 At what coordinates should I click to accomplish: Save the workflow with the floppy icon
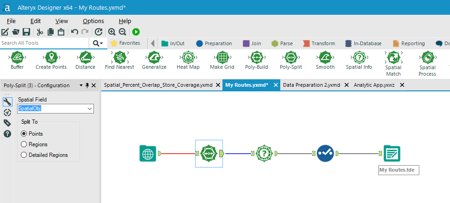point(26,32)
